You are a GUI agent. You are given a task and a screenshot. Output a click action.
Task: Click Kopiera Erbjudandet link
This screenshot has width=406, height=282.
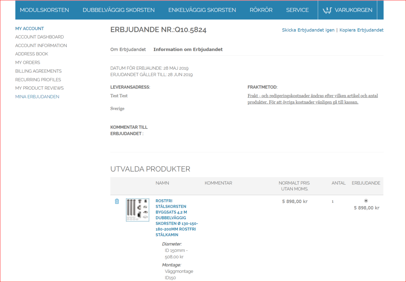click(x=362, y=30)
